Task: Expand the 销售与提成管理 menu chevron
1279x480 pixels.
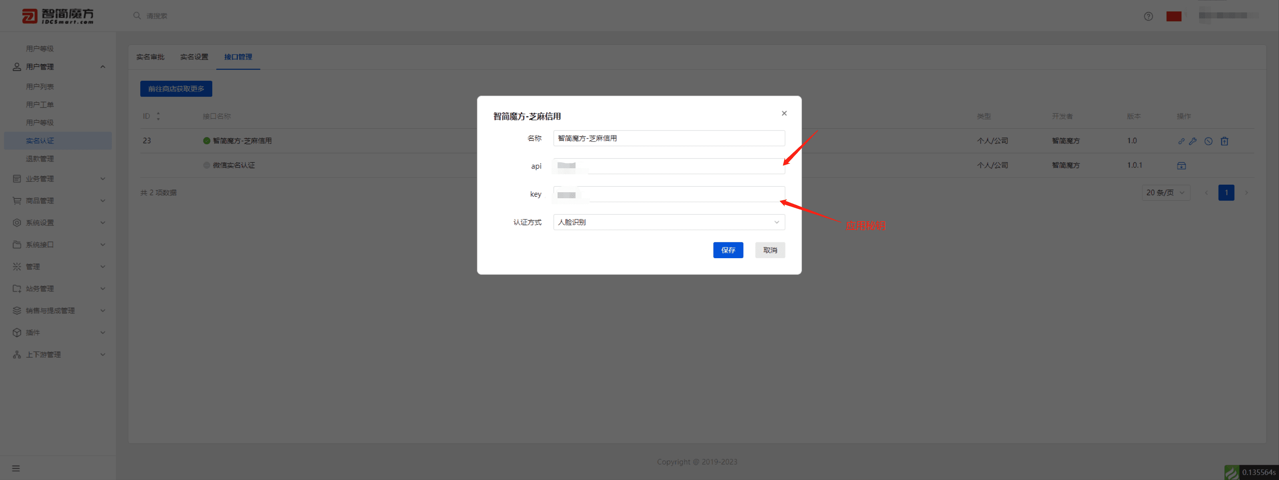Action: [x=103, y=311]
